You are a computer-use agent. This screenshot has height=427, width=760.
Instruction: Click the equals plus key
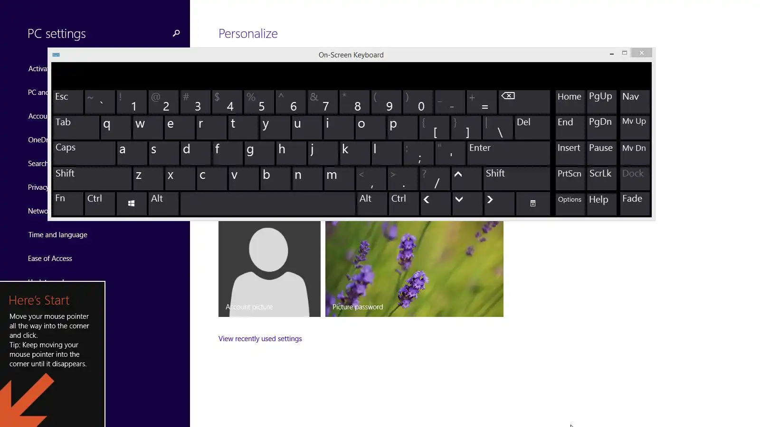coord(482,102)
